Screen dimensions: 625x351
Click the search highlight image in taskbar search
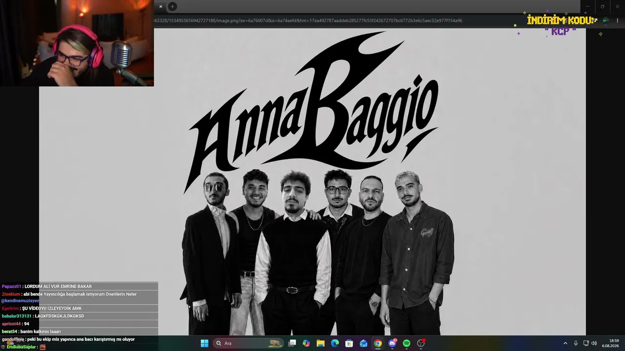pyautogui.click(x=276, y=343)
